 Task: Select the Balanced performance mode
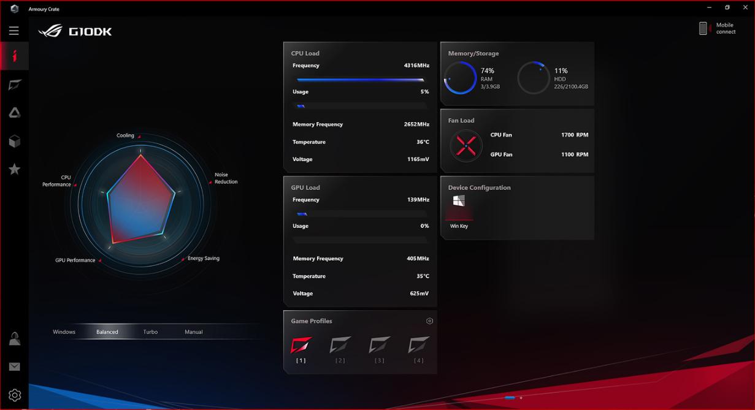point(107,332)
